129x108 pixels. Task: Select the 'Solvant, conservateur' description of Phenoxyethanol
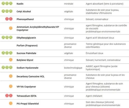(97, 19)
